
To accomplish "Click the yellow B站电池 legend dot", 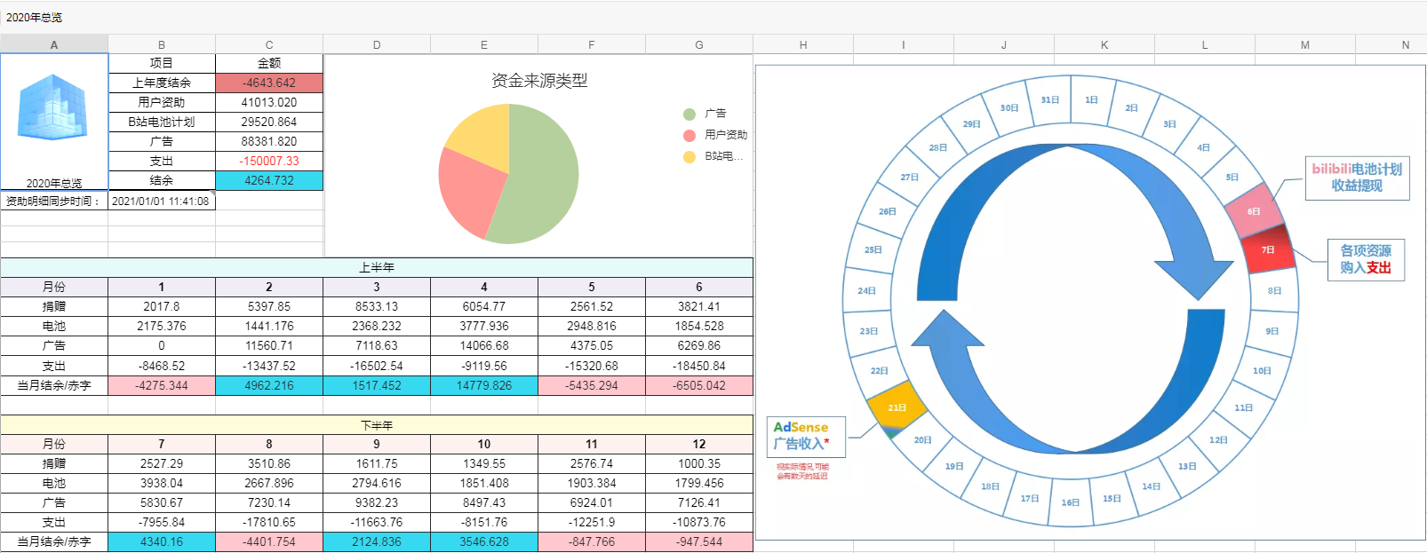I will click(x=689, y=156).
